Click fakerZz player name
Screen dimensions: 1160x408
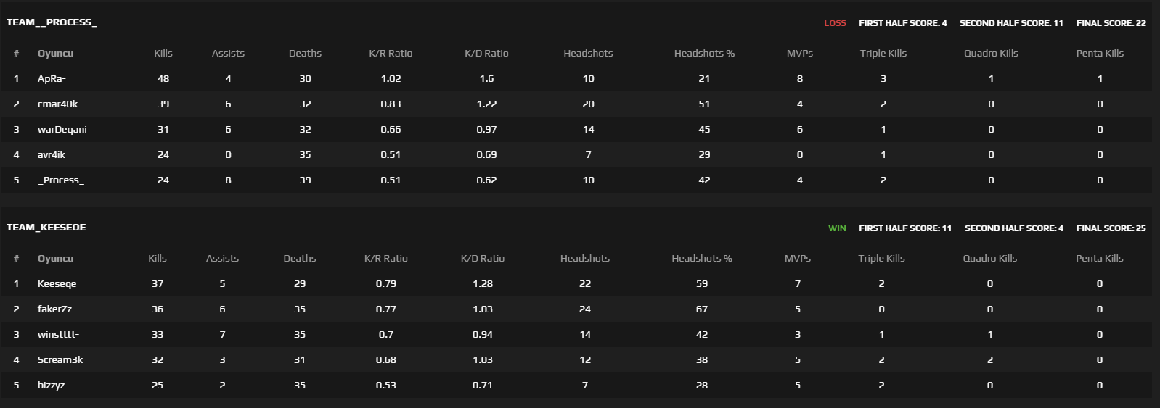click(x=54, y=309)
